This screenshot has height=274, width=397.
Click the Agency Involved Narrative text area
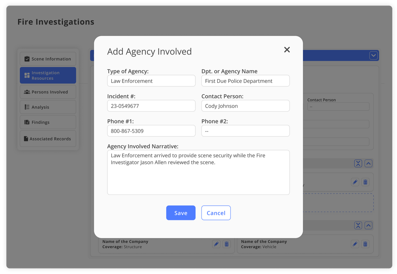pos(198,172)
